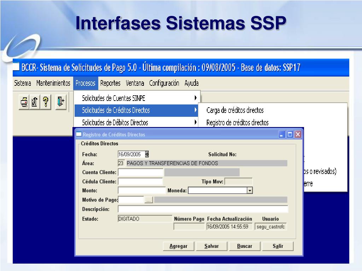
Task: Click the Usuario field segu_castrofc
Action: click(x=270, y=227)
